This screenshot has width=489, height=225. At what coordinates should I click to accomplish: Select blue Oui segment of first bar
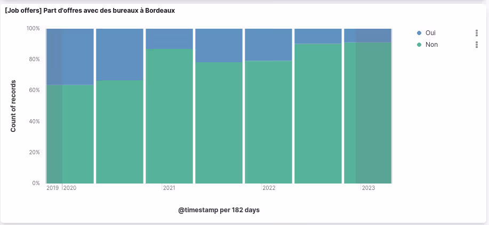70,56
